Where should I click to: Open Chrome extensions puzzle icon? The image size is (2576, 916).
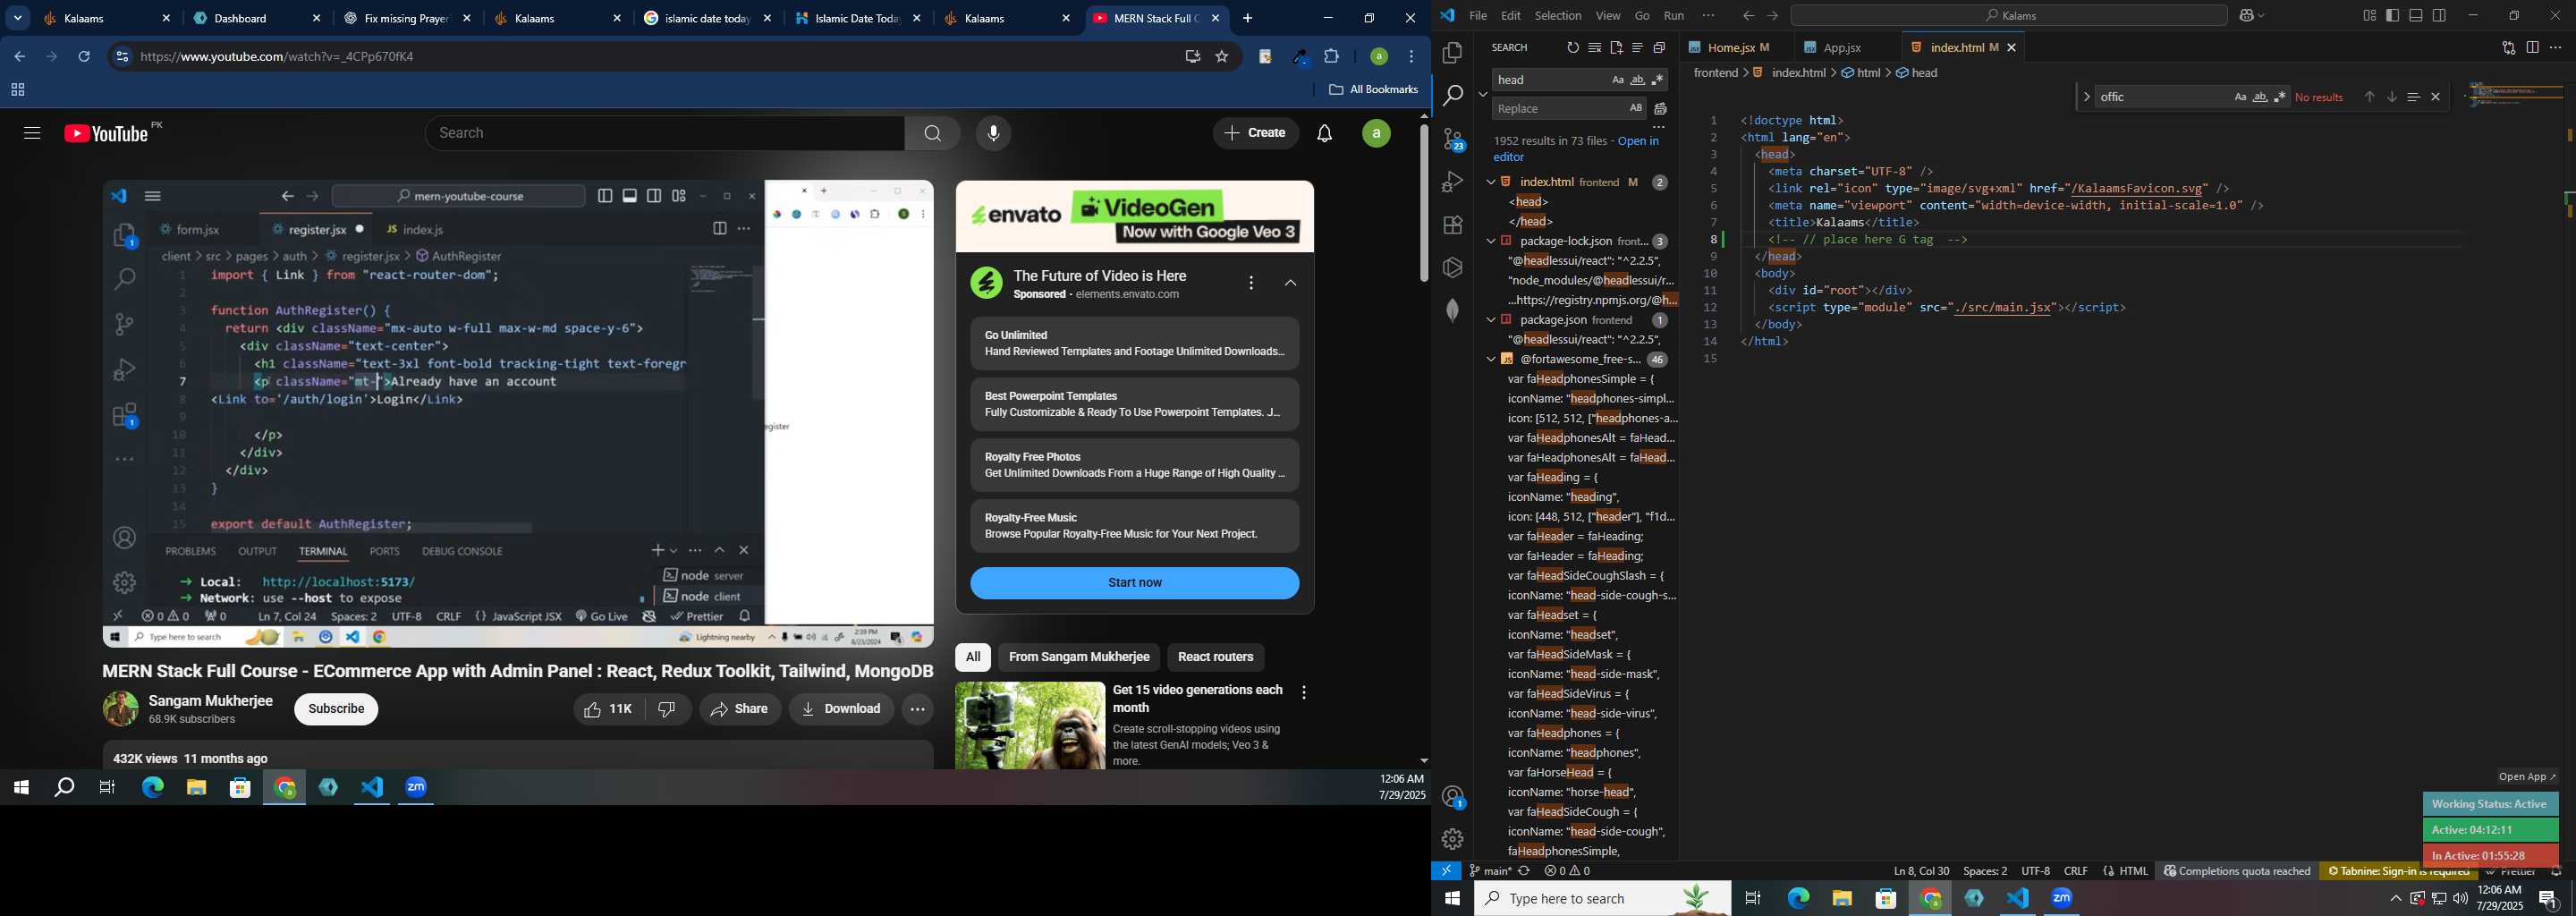[1332, 57]
